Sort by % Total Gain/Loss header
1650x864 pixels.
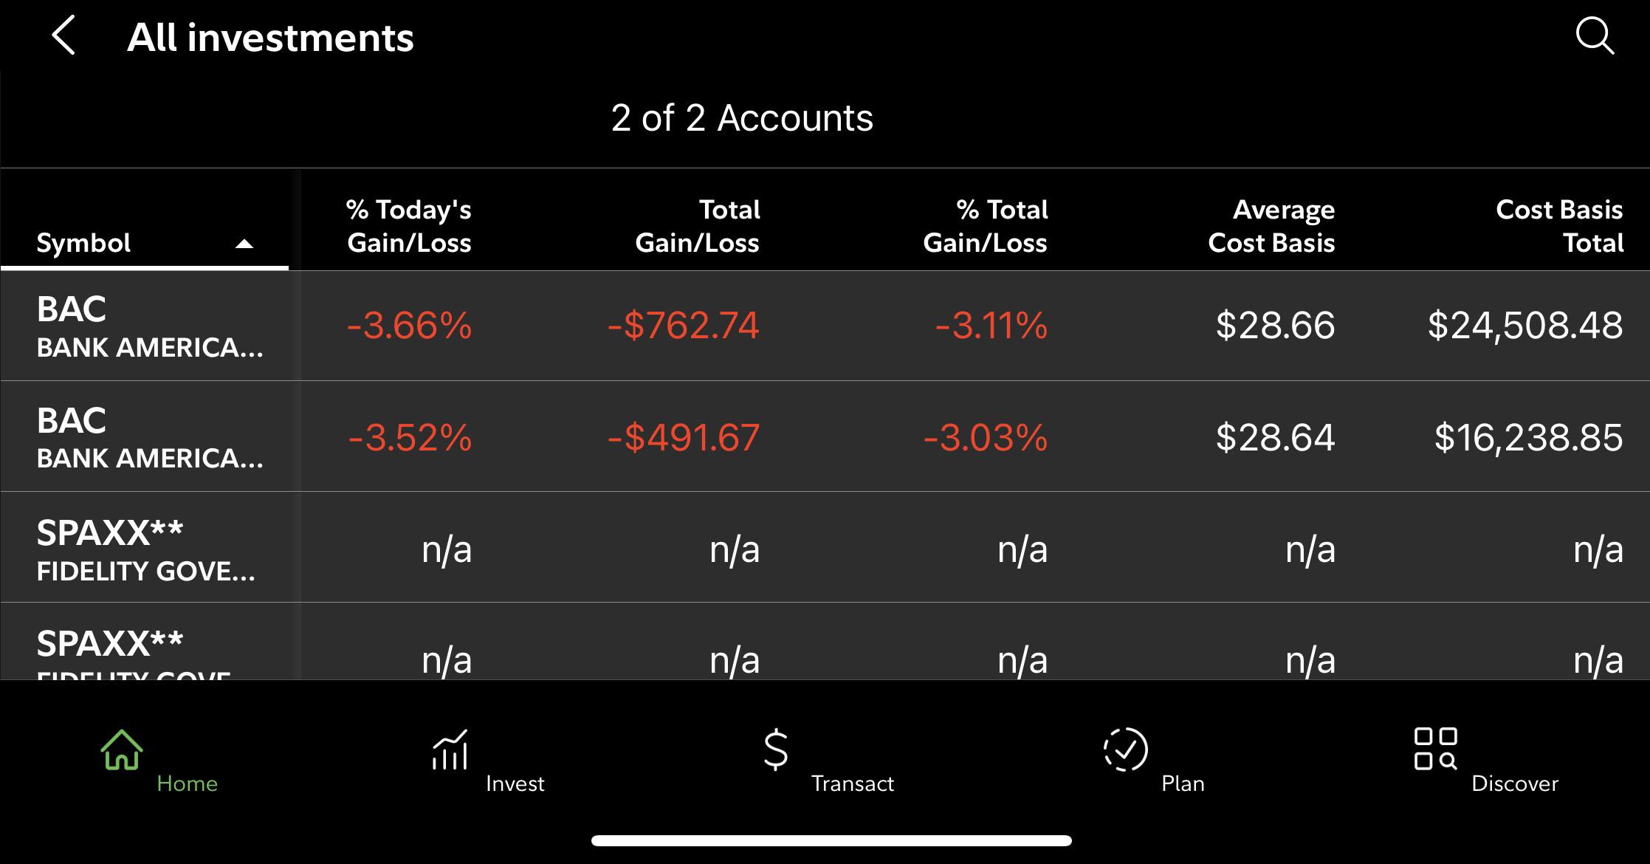(x=985, y=226)
